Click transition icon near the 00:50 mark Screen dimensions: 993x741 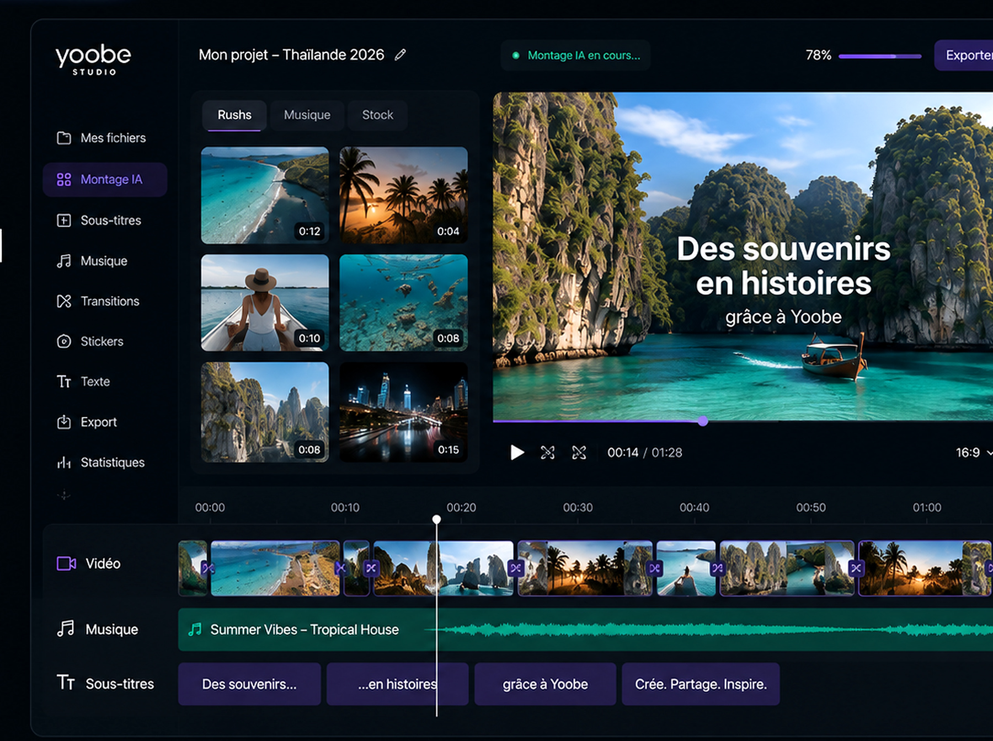856,568
